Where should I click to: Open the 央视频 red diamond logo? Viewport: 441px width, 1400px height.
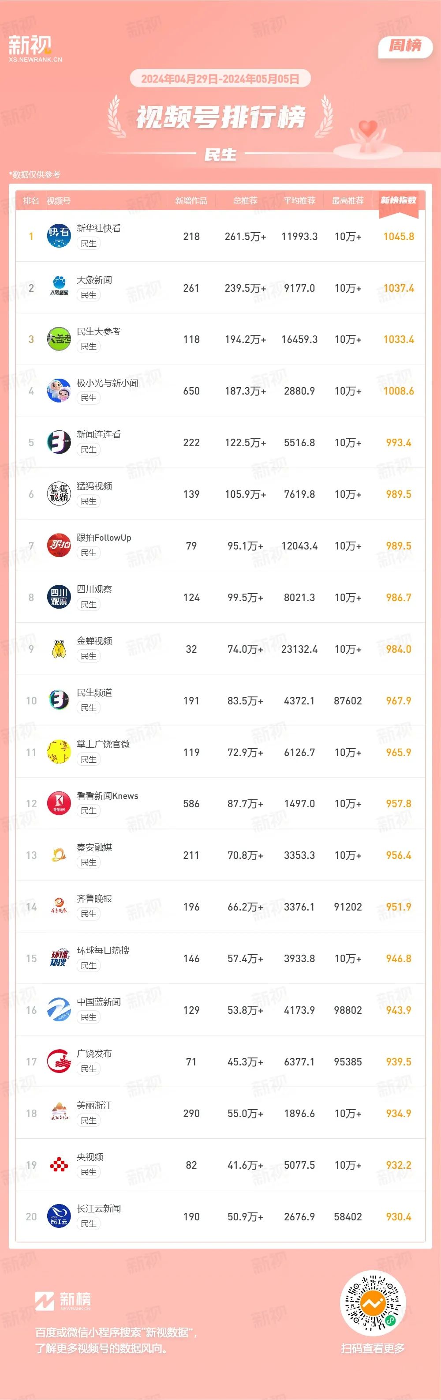(x=59, y=1165)
